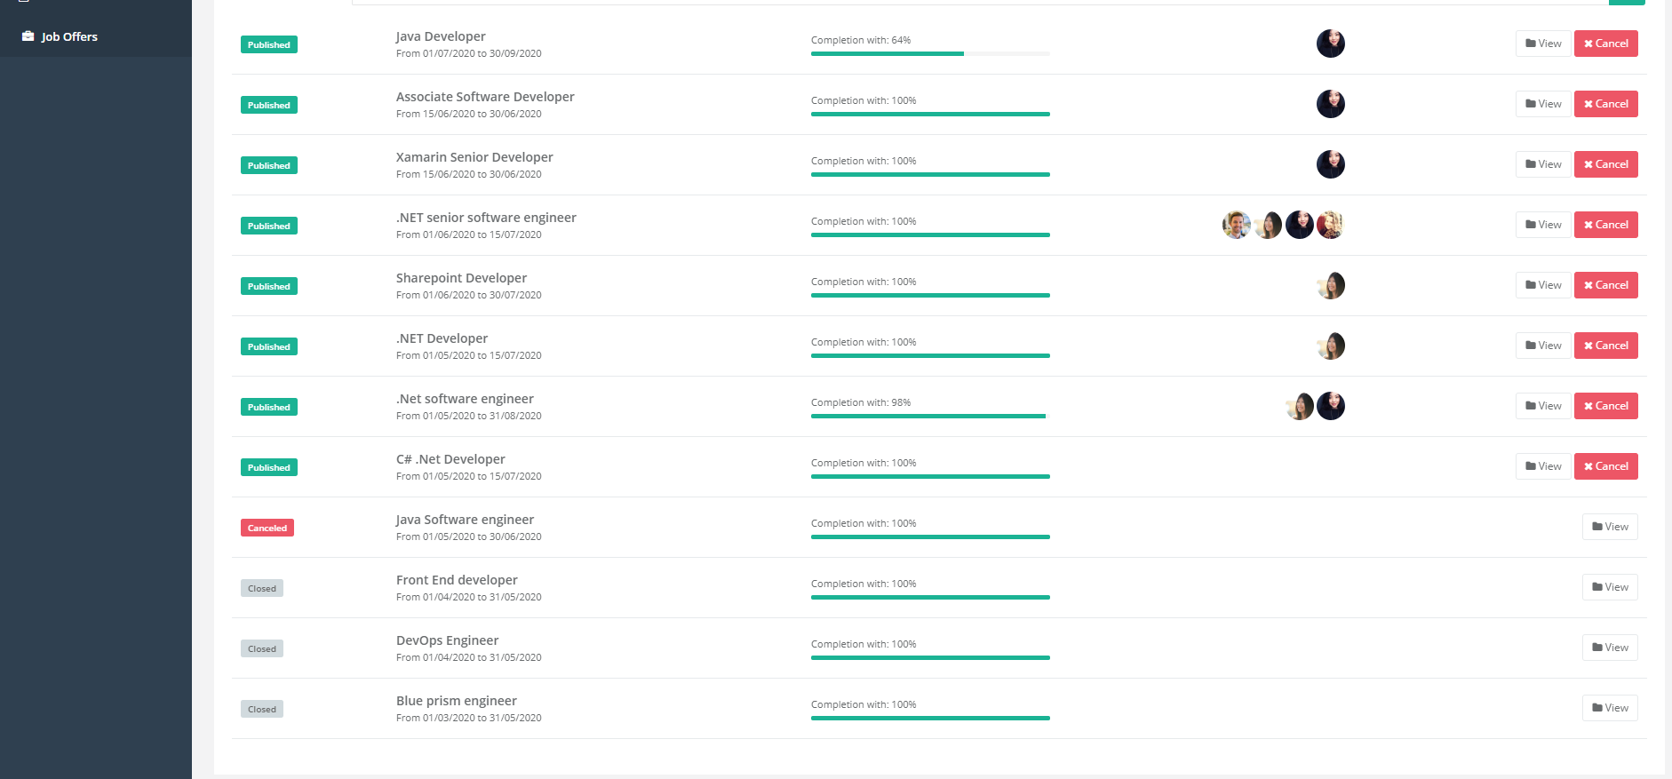
Task: Open the Java Software engineer title
Action: tap(465, 520)
